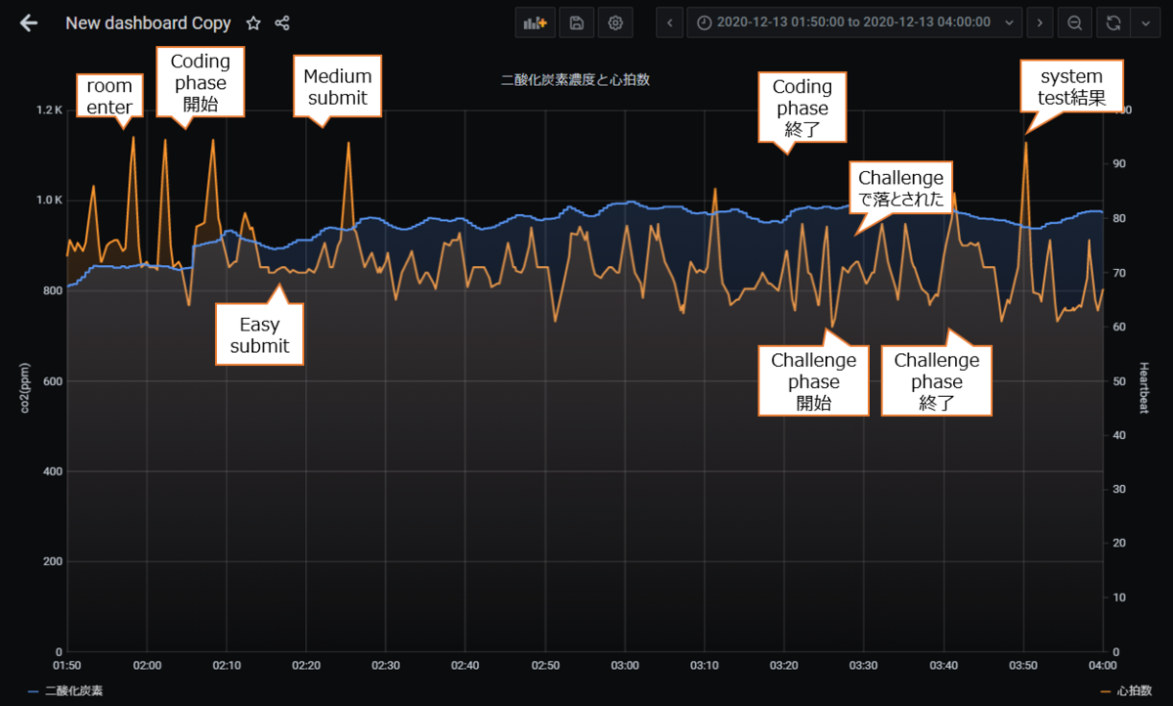This screenshot has width=1173, height=706.
Task: Toggle the 二酸化炭素 legend series
Action: coord(73,690)
